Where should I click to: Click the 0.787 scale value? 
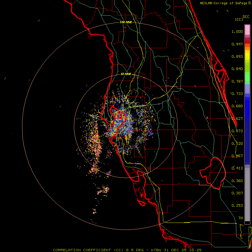237,81
